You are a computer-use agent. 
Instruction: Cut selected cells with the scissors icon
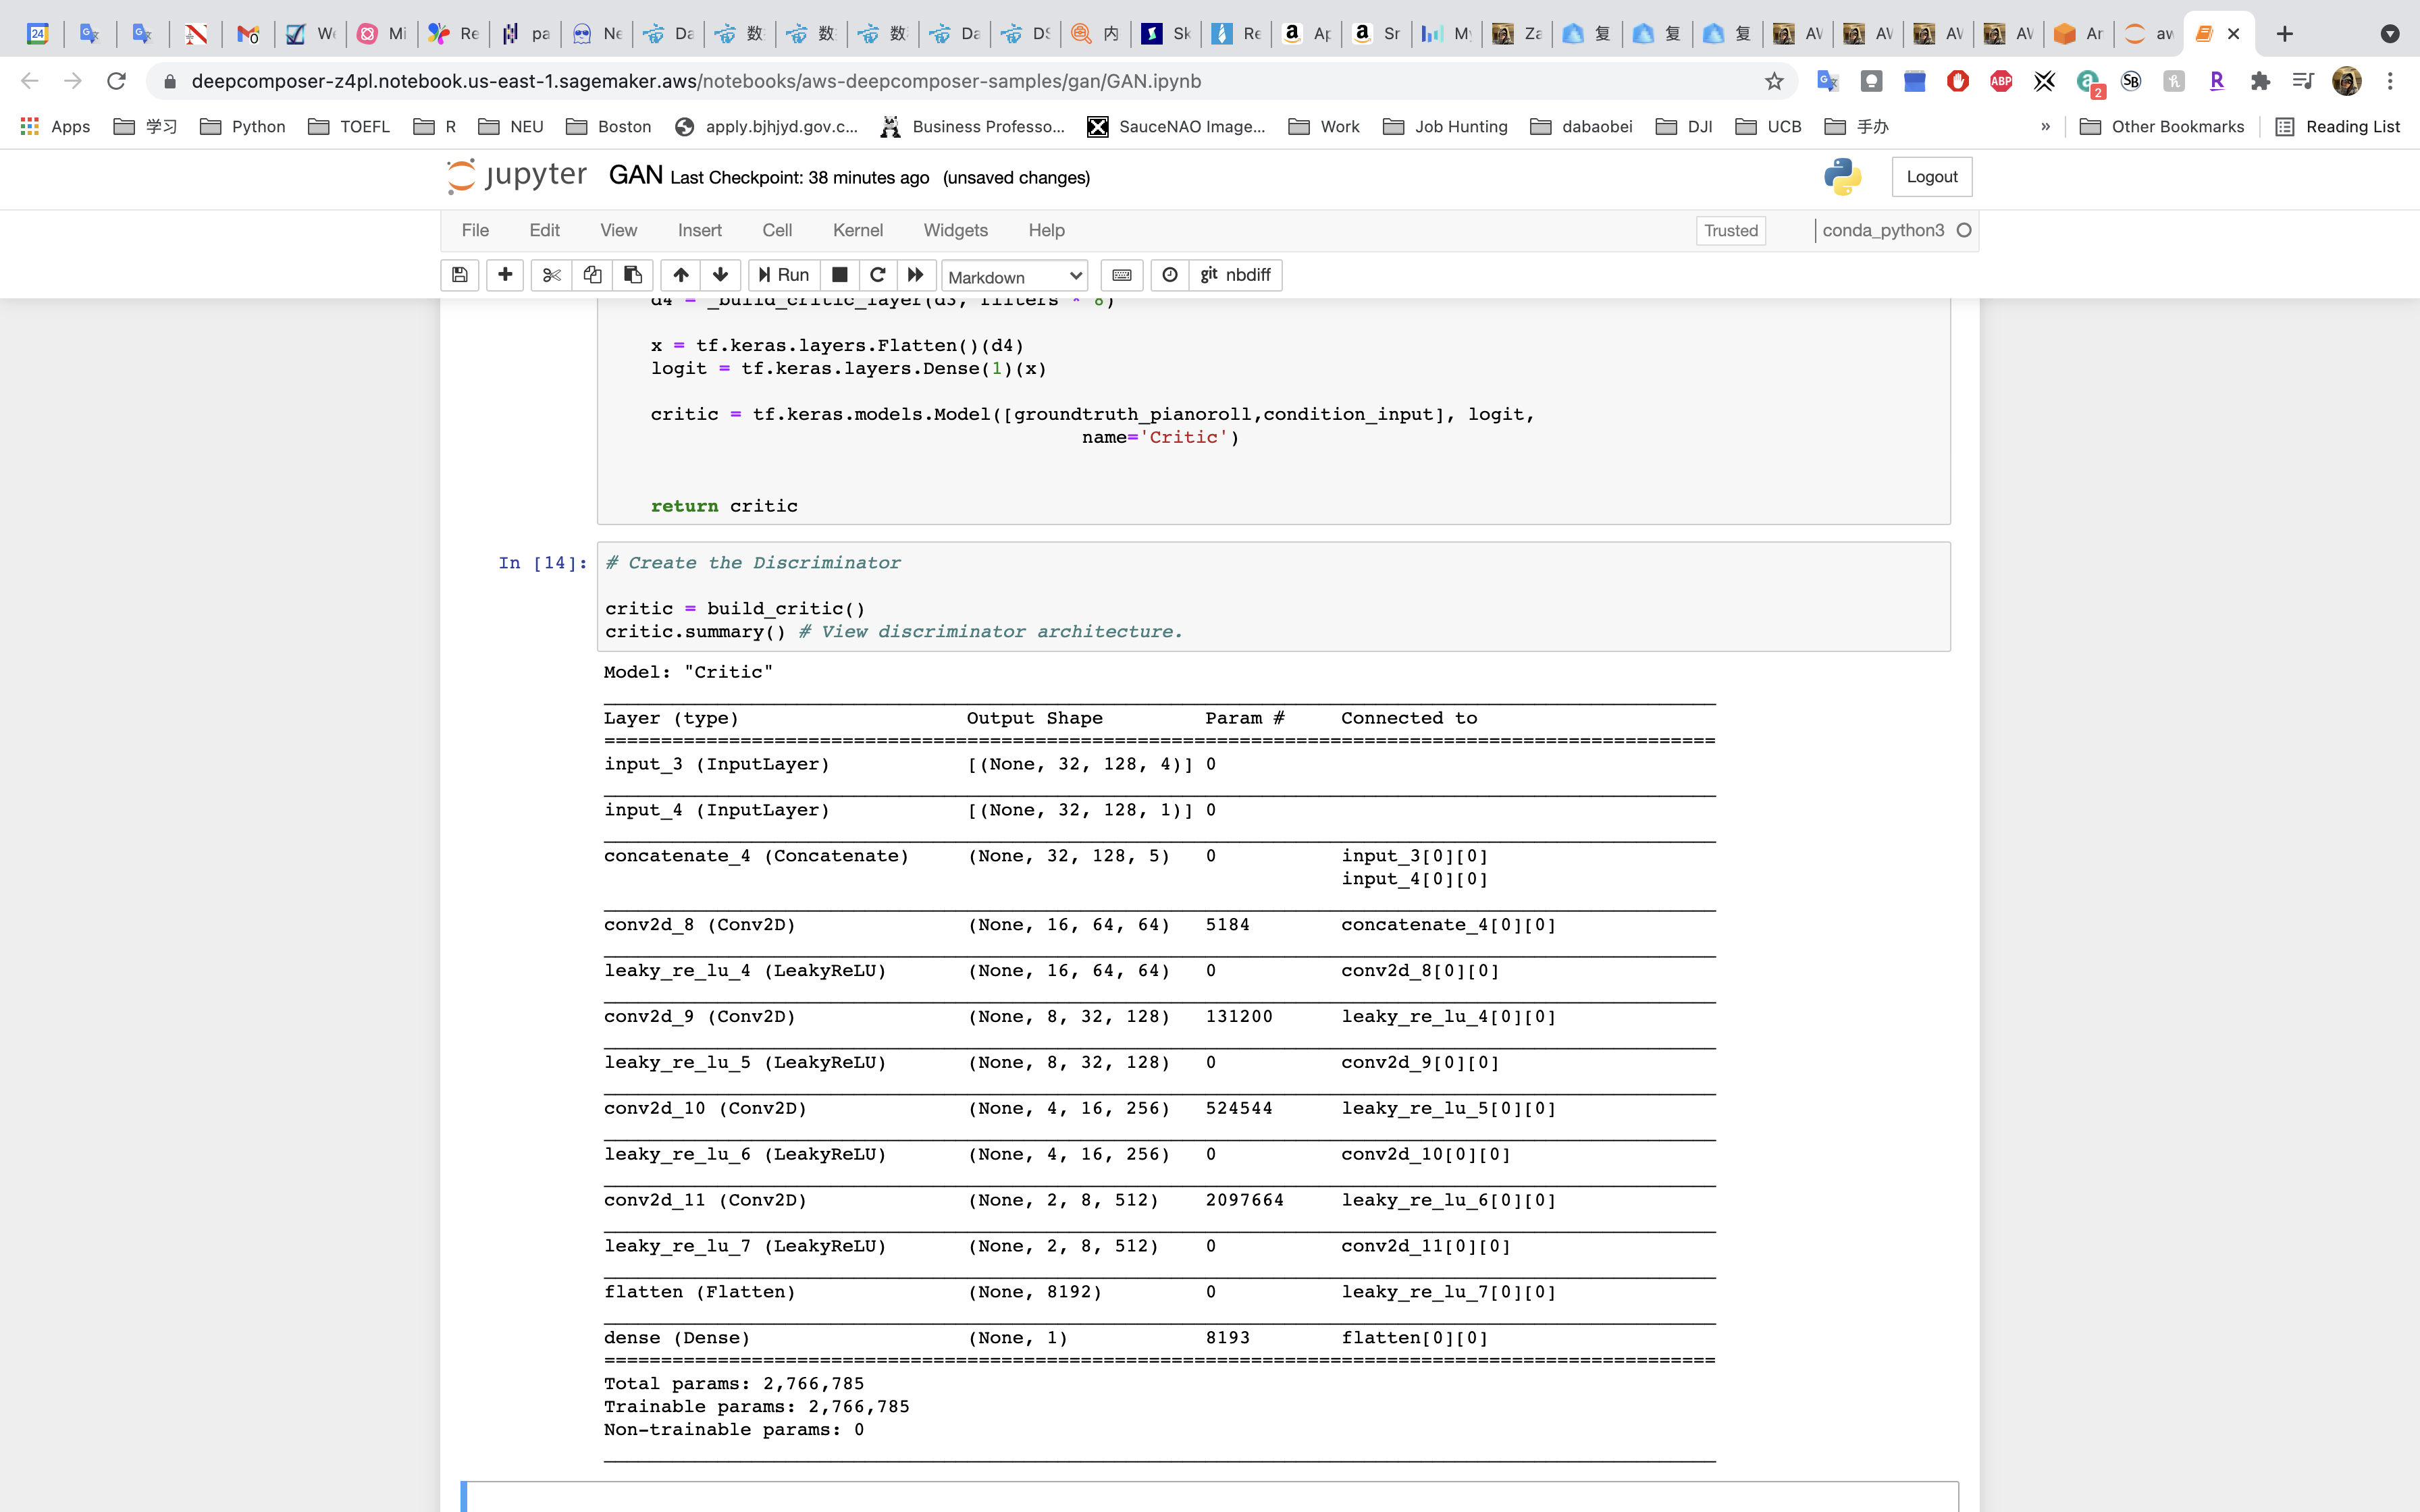(x=551, y=275)
